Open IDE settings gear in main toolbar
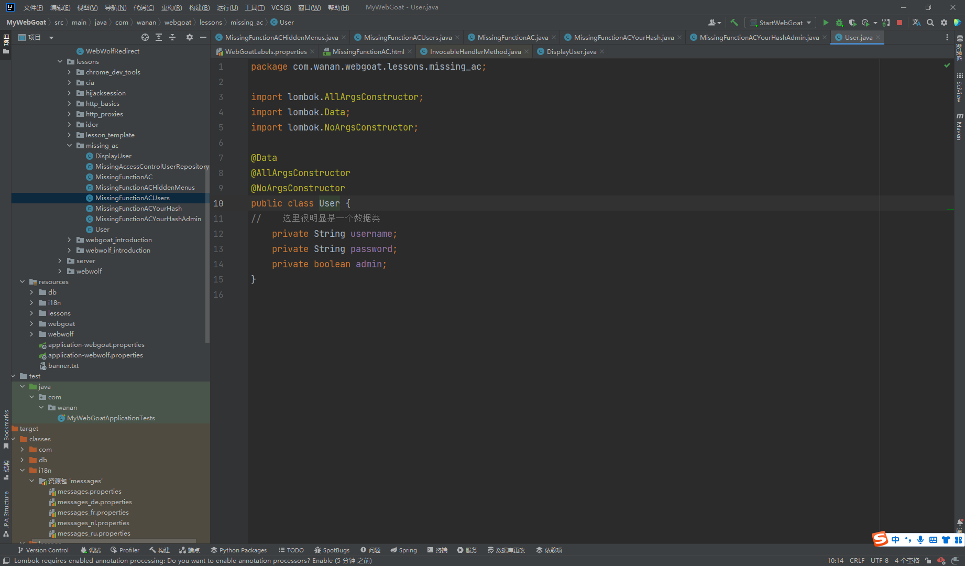 coord(944,23)
